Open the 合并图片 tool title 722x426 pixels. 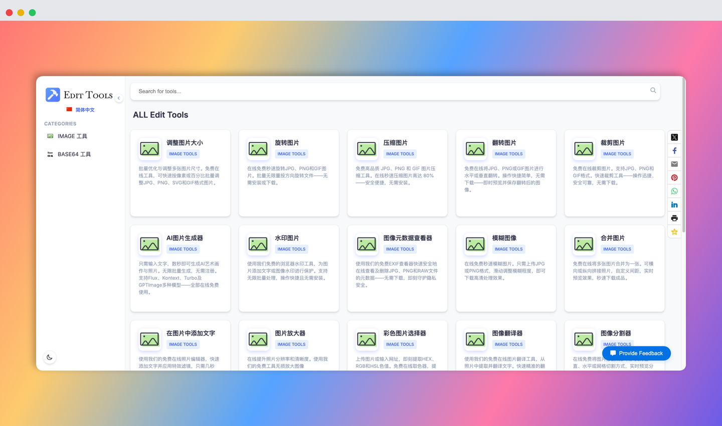tap(613, 238)
